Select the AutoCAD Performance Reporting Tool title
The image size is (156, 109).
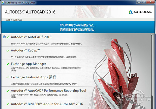click(48, 91)
